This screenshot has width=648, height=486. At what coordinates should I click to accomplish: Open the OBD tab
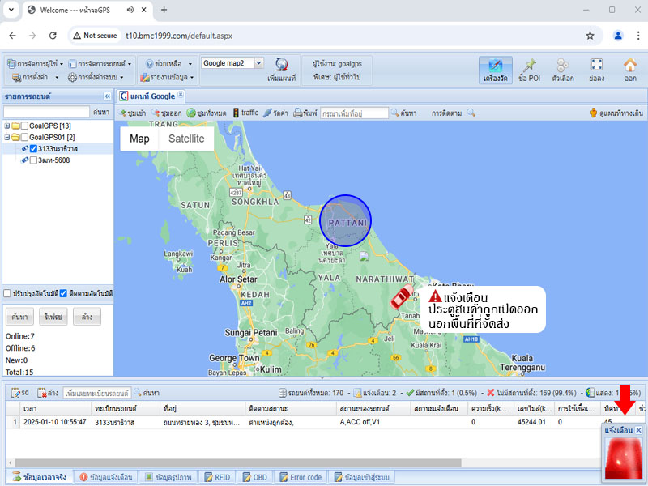(x=255, y=477)
